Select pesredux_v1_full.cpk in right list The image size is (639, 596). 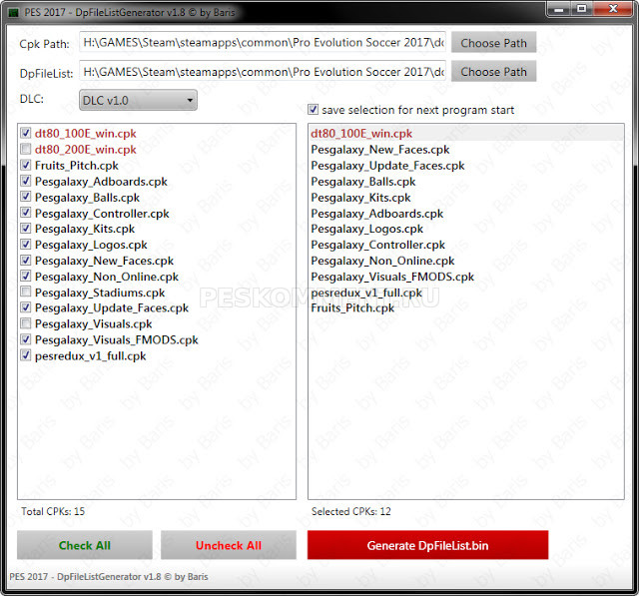[466, 293]
